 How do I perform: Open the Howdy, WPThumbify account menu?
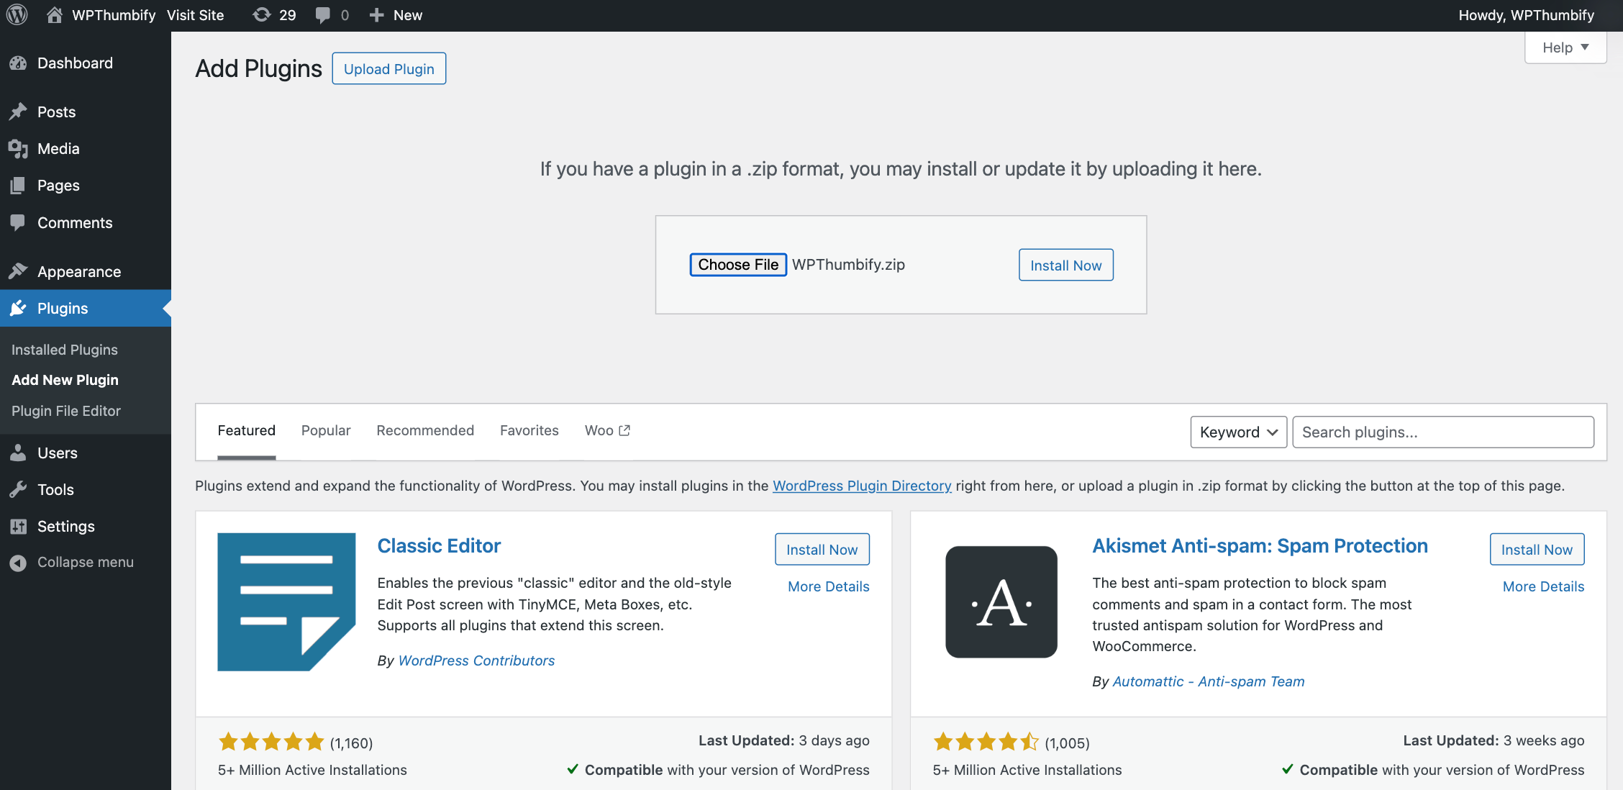click(1526, 15)
